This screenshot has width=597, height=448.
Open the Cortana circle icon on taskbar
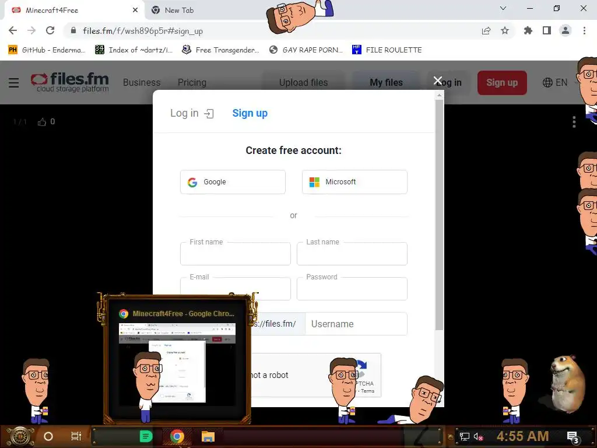coord(48,436)
